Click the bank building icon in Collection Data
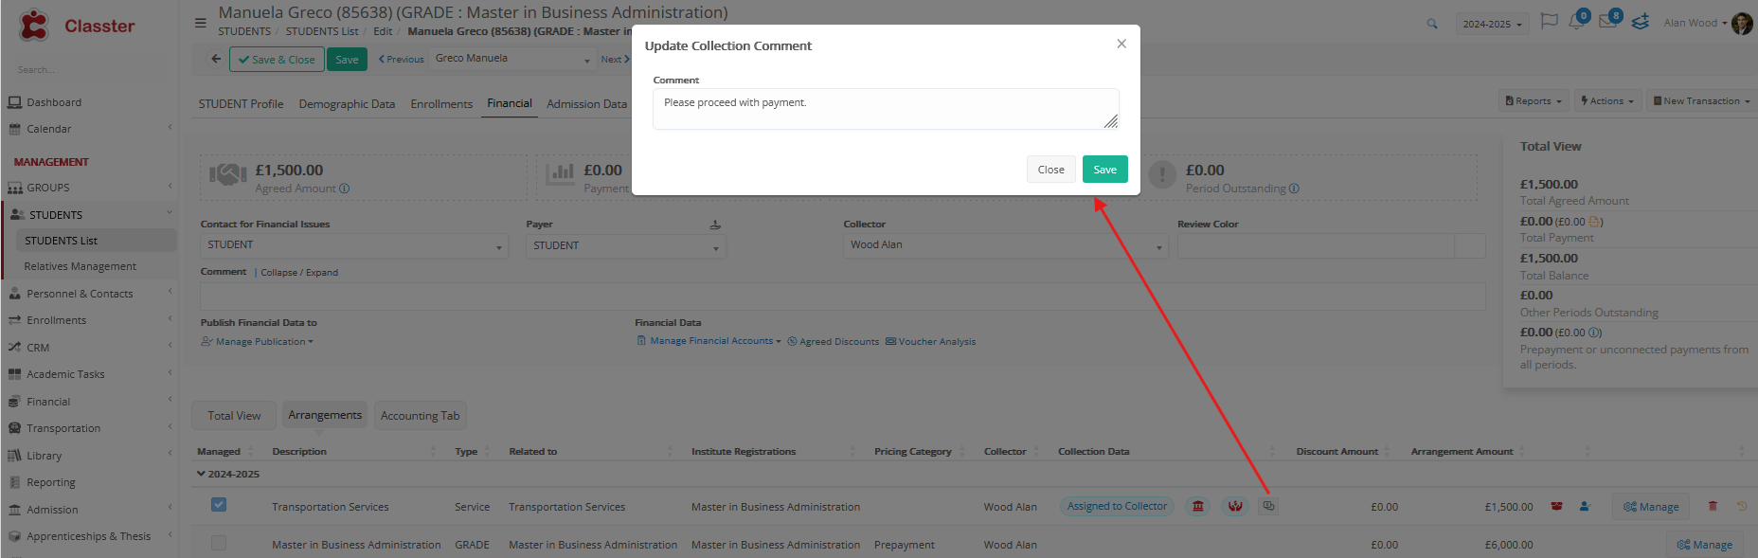 click(1198, 506)
